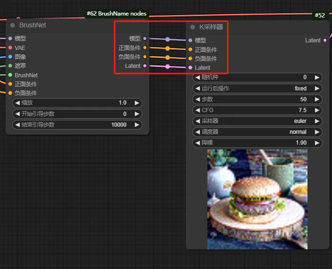Image resolution: width=332 pixels, height=269 pixels.
Task: Click the 开始引导步数 0 value field
Action: [77, 114]
